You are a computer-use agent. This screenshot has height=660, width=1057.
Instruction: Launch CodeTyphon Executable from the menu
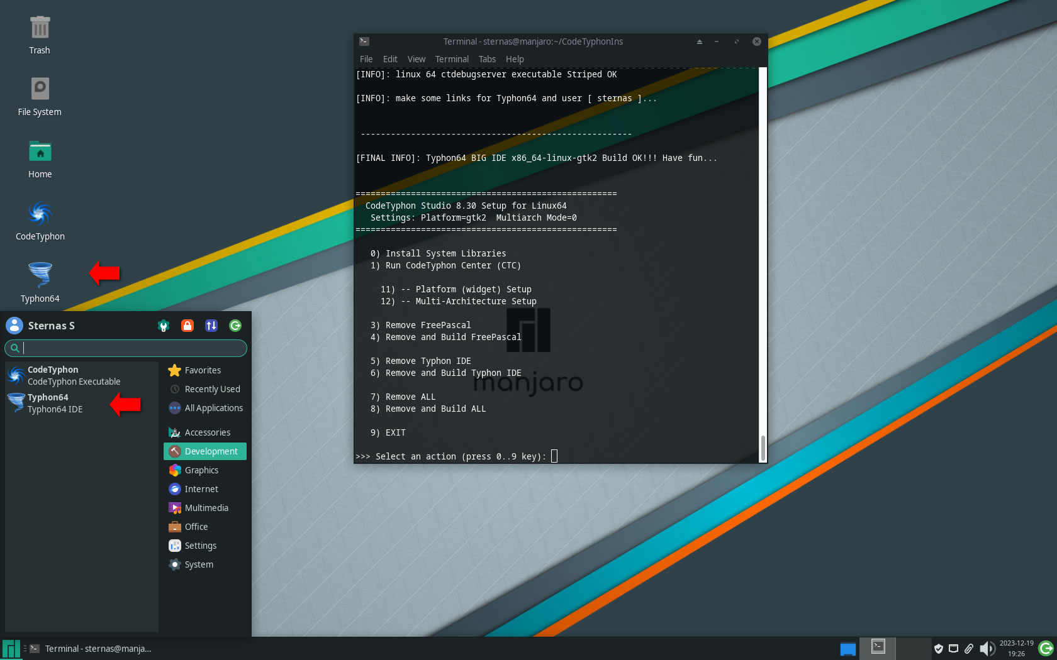coord(81,375)
